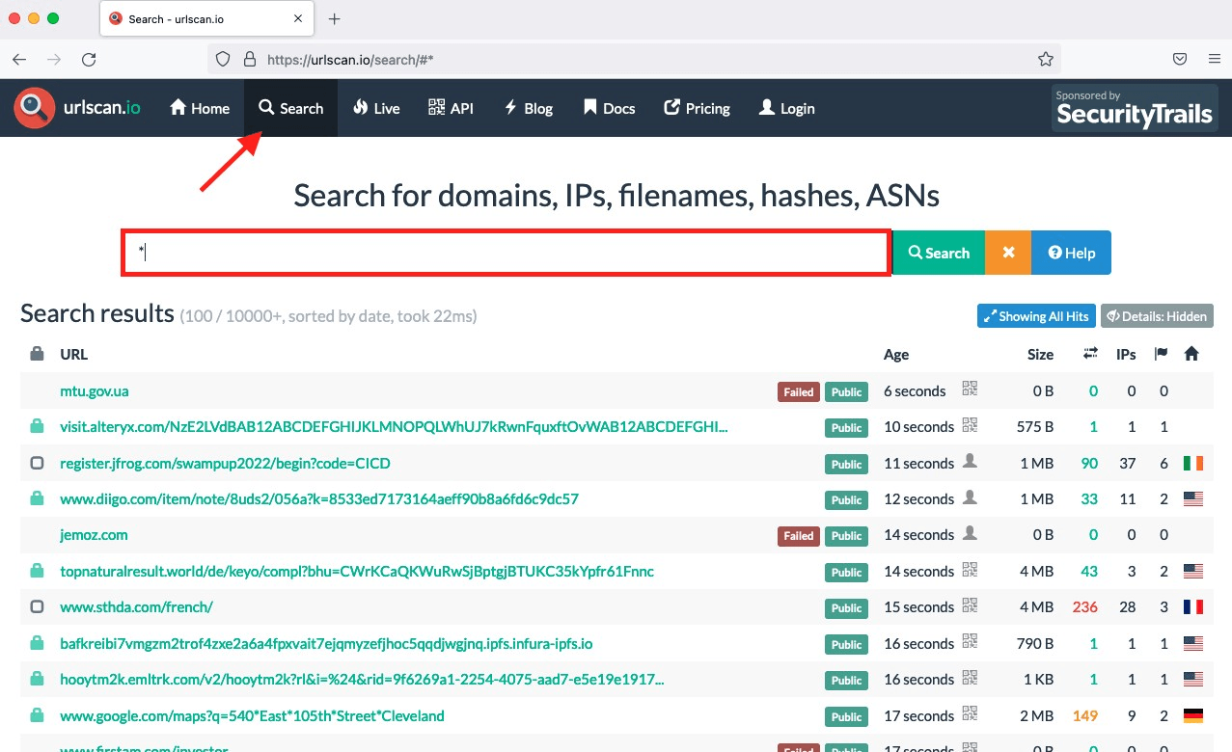Reload the page using the refresh button
This screenshot has width=1232, height=752.
(89, 59)
